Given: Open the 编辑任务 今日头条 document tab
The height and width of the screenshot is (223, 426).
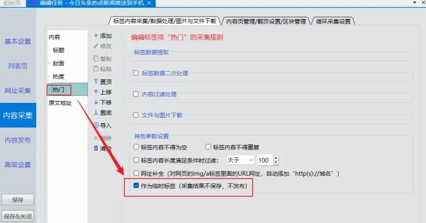Looking at the screenshot, I should click(92, 4).
